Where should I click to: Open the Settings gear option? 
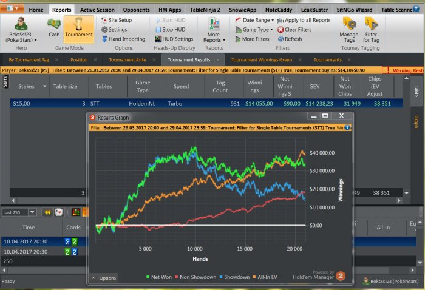point(114,30)
